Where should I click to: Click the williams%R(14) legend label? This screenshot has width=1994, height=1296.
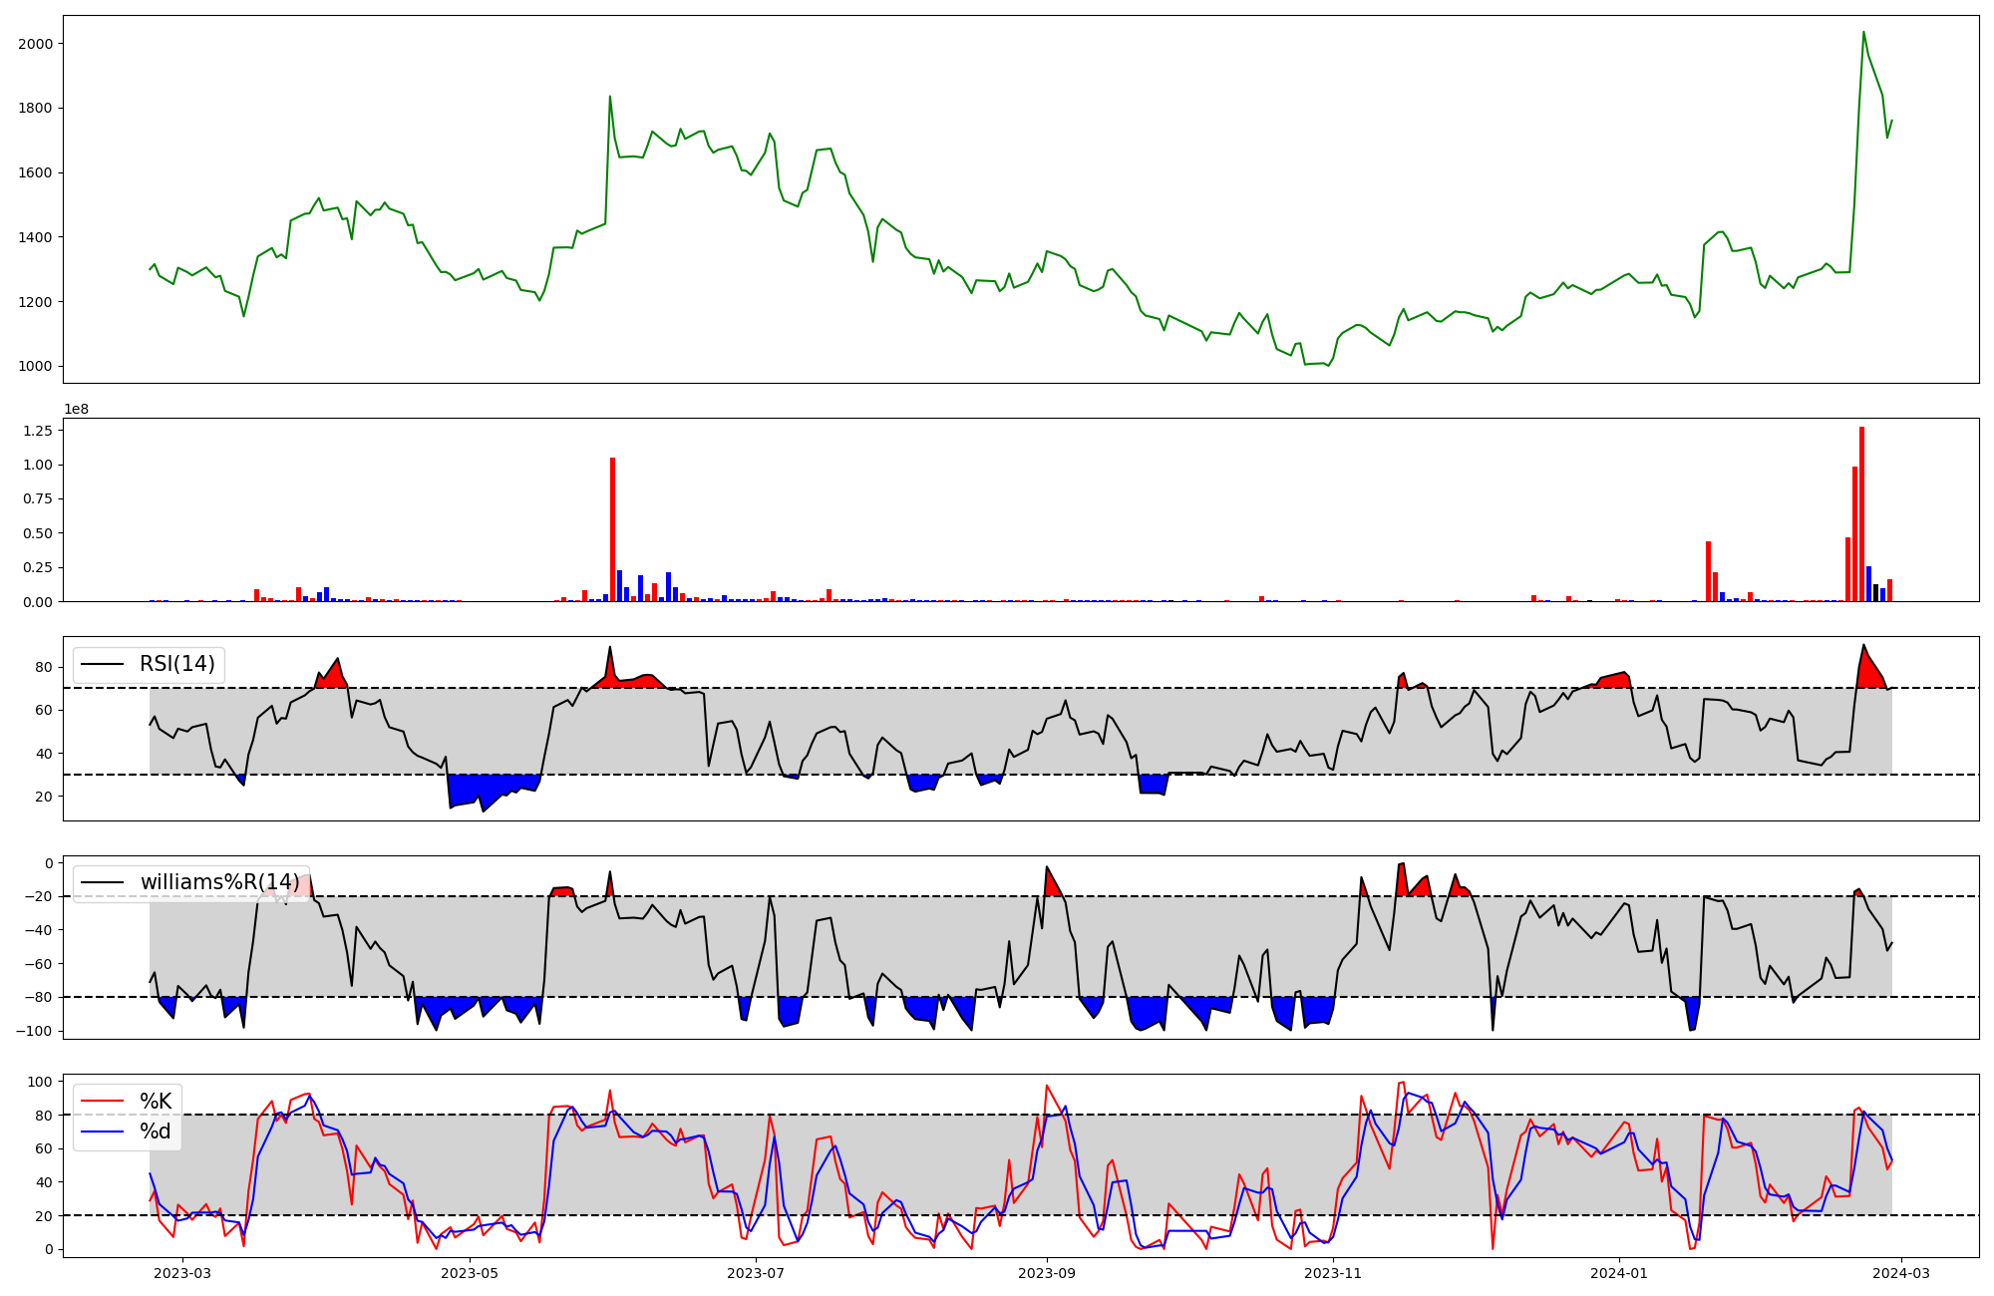pos(219,882)
